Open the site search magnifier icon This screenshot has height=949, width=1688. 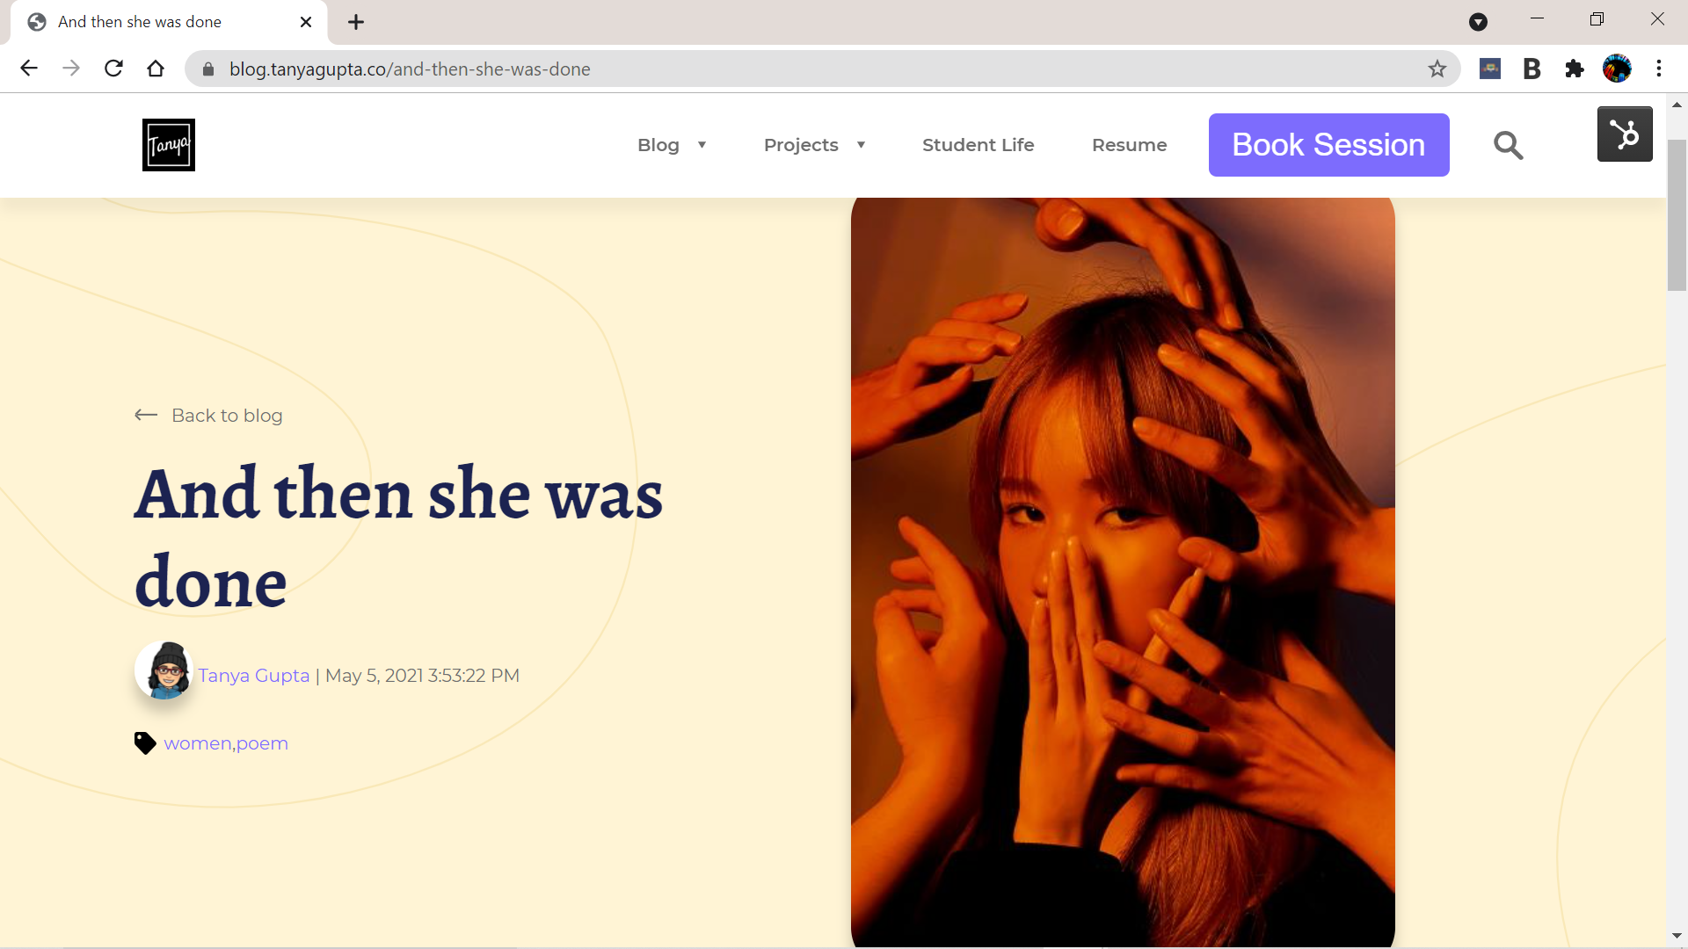1508,145
